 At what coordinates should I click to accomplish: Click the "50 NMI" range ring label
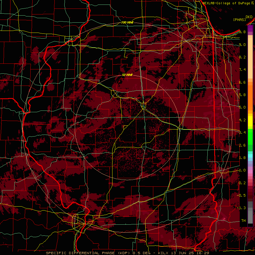pos(127,75)
